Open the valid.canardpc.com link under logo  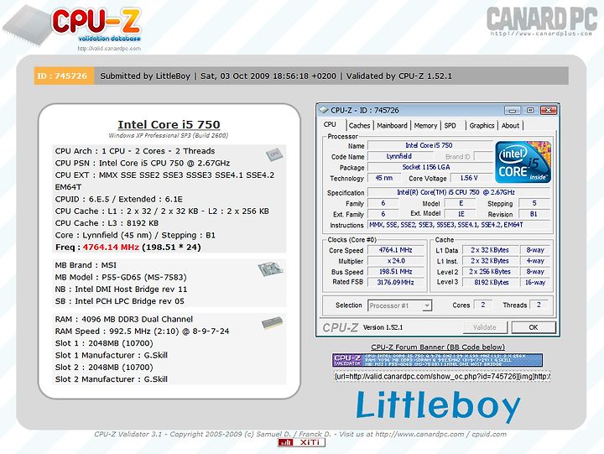(109, 49)
